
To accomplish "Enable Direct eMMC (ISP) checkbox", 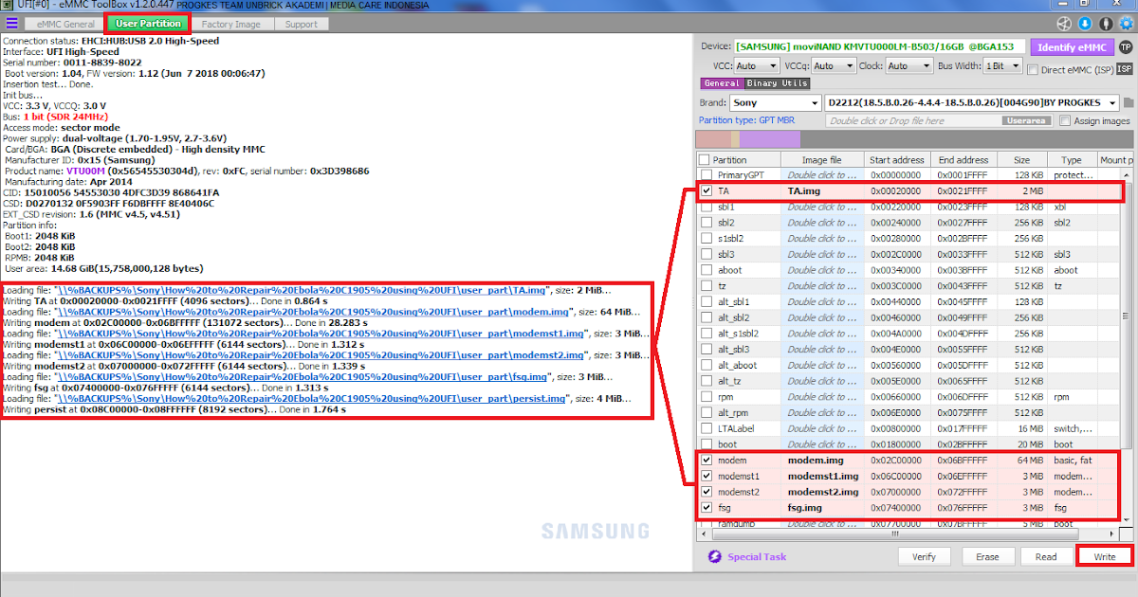I will pos(1033,68).
